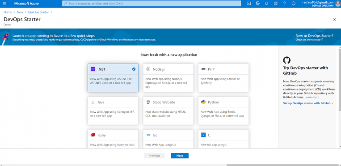Toggle the .NET card selected checkmark
This screenshot has width=341, height=166.
[134, 69]
